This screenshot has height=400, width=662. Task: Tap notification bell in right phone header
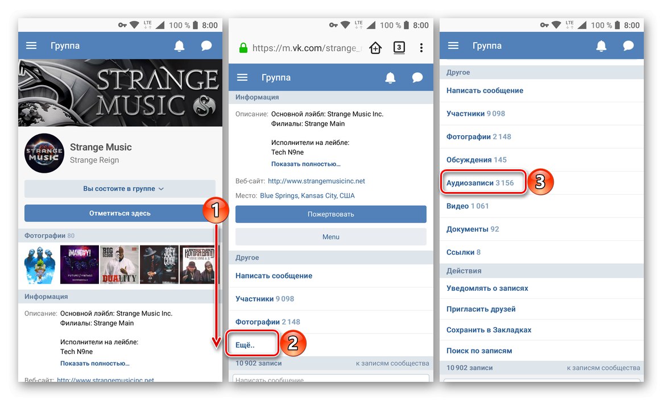601,45
